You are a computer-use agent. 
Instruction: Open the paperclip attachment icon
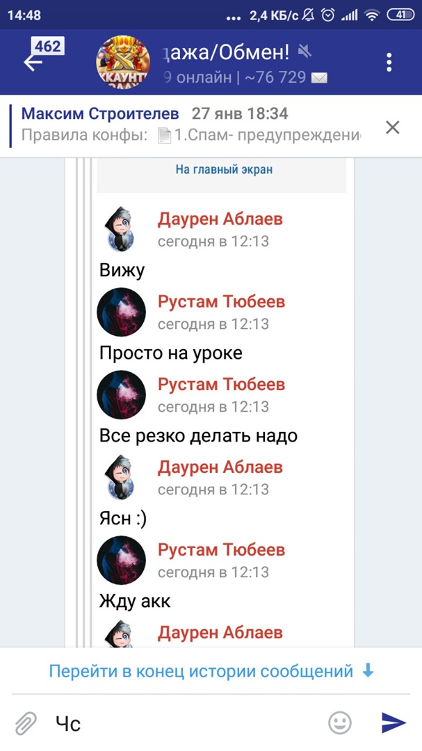tap(26, 722)
